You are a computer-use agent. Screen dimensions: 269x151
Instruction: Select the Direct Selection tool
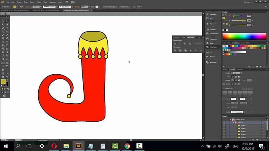(x=7, y=21)
